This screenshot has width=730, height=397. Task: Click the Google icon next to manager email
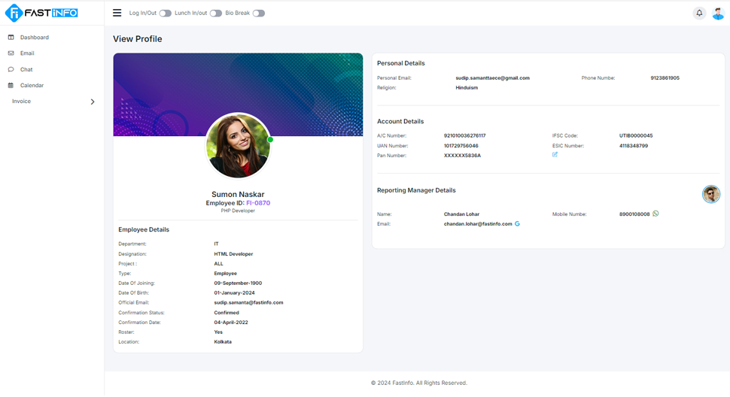click(518, 224)
